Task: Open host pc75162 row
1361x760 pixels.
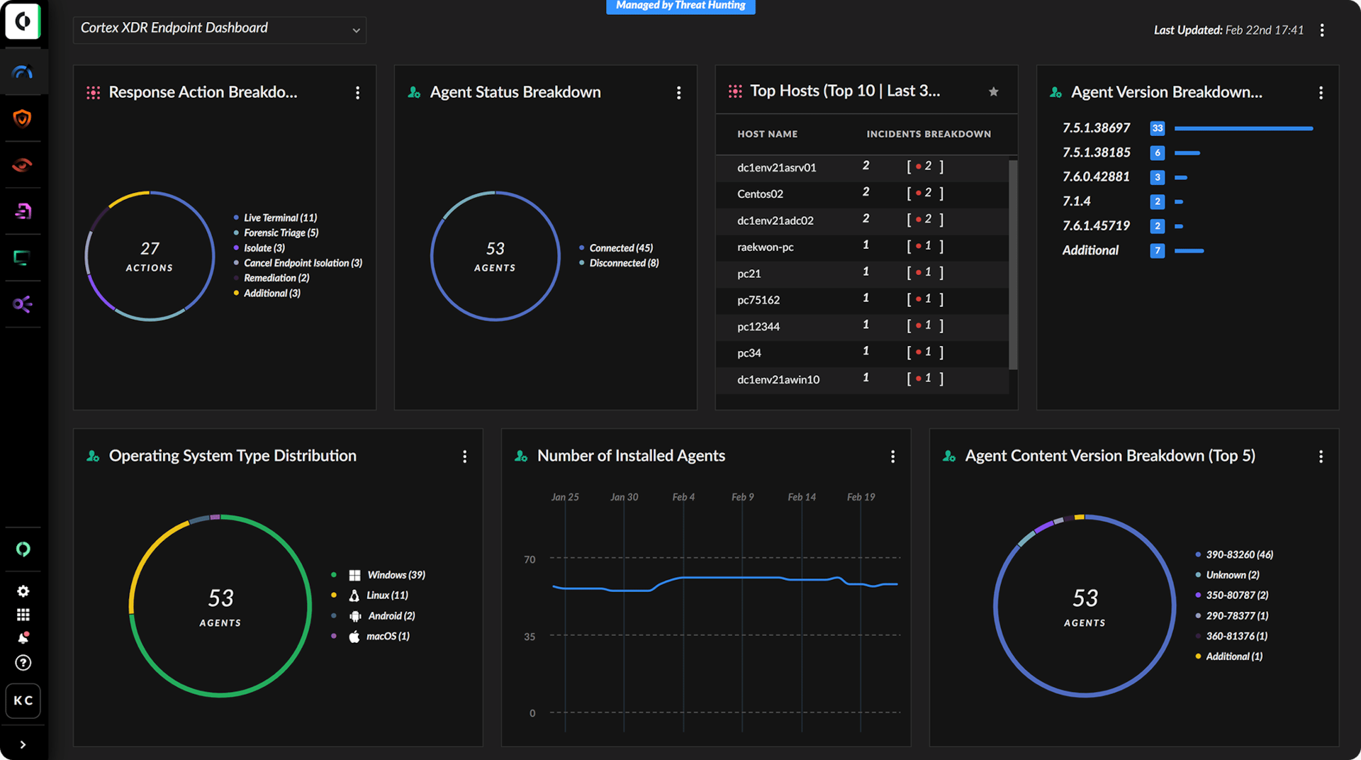Action: pyautogui.click(x=862, y=300)
